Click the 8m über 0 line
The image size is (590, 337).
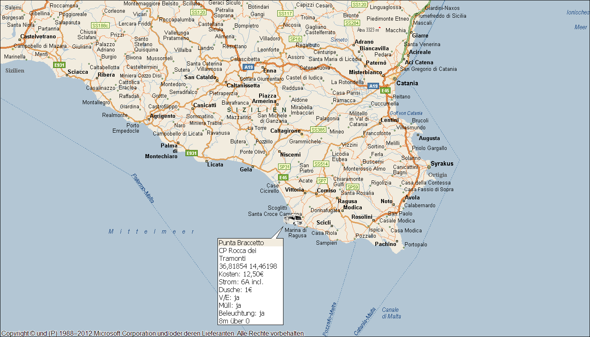234,321
